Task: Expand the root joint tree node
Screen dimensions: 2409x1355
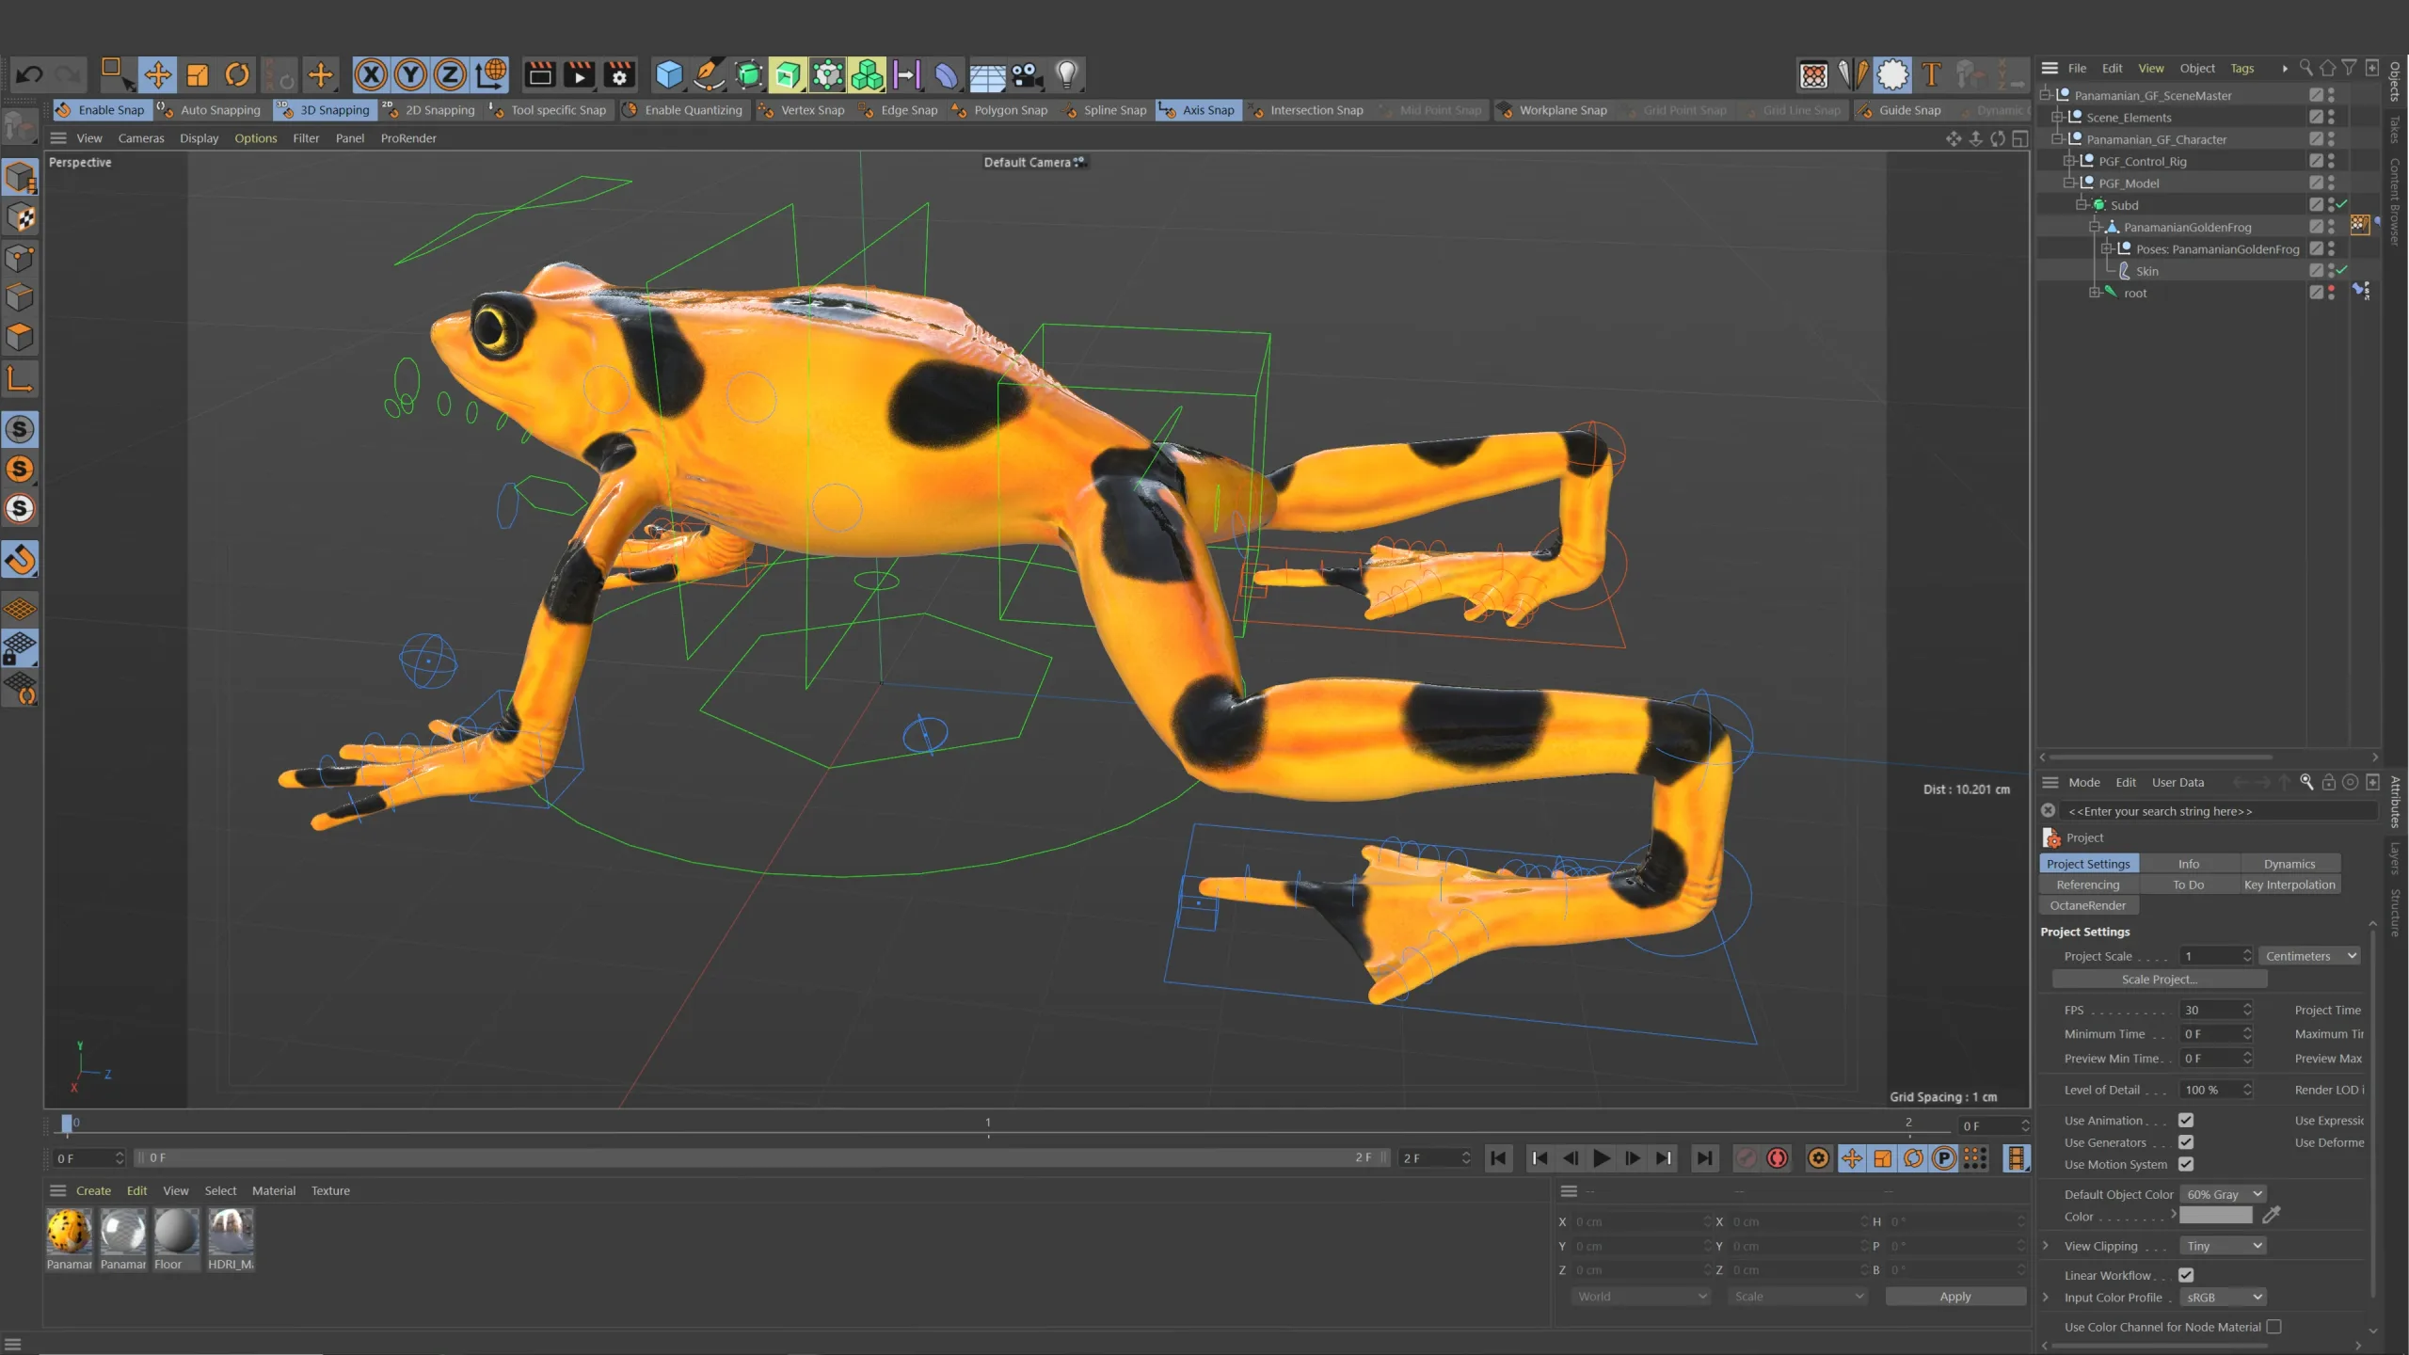Action: click(2094, 293)
